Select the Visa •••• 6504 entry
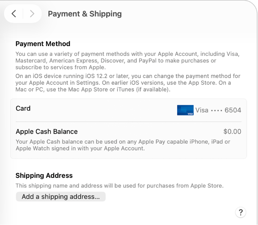Screen dimensions: 258x225 tap(218, 110)
